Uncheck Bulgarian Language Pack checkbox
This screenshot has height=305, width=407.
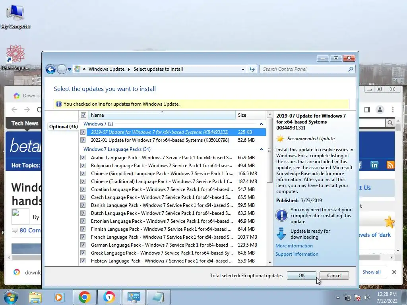[x=83, y=166]
